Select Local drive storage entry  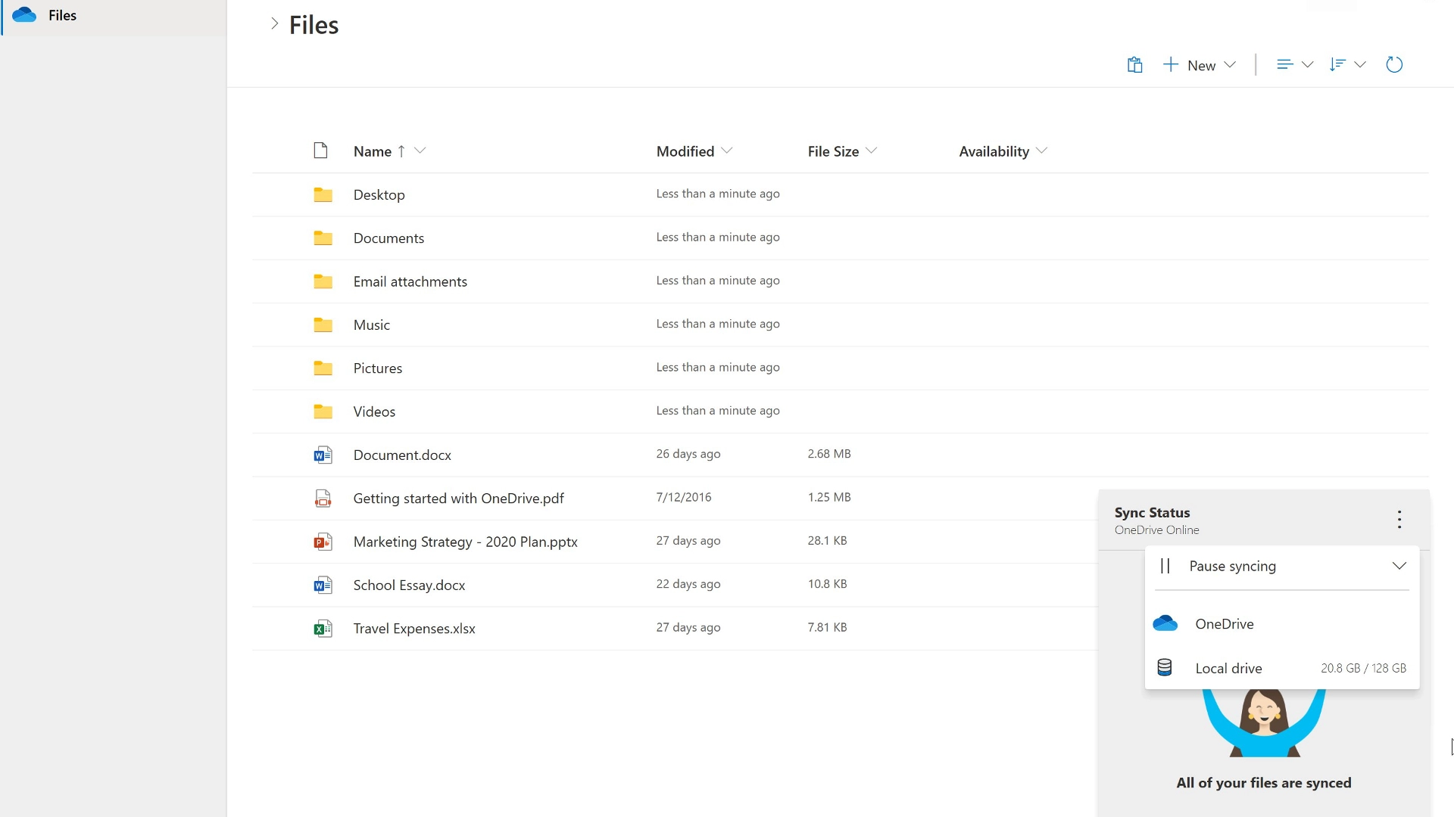[x=1228, y=669]
